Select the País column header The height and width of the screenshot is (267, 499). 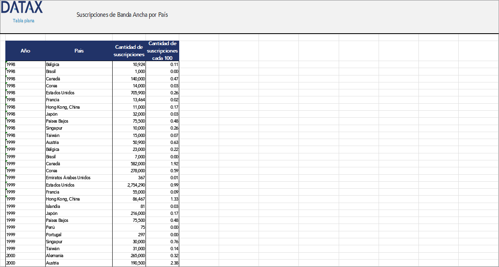point(79,51)
